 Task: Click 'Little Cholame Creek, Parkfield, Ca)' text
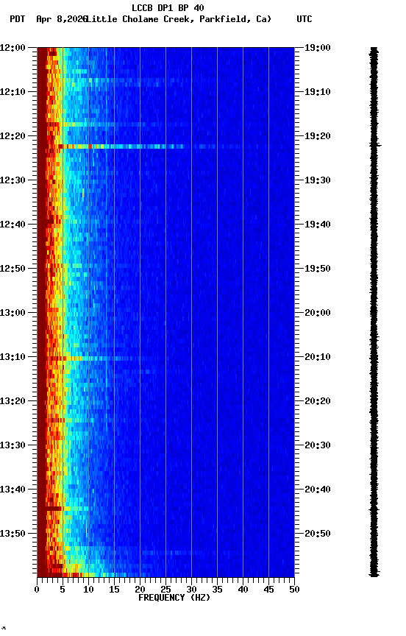[x=179, y=19]
